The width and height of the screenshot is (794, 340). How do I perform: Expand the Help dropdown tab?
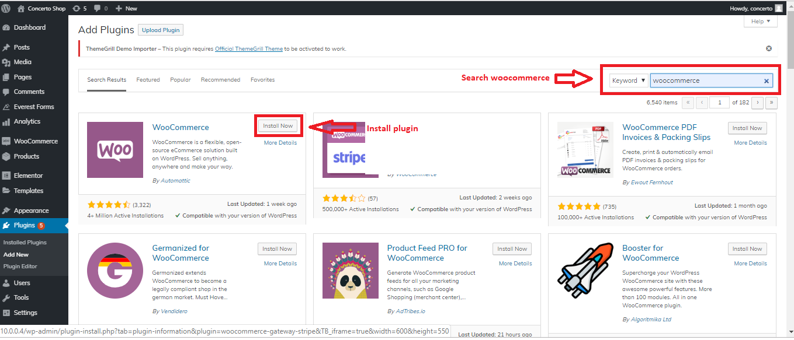click(x=760, y=22)
